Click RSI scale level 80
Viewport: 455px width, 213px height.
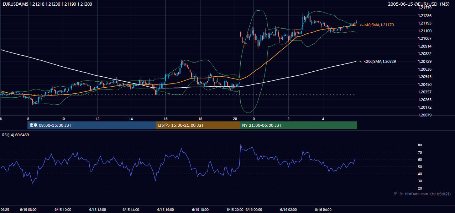pyautogui.click(x=420, y=145)
